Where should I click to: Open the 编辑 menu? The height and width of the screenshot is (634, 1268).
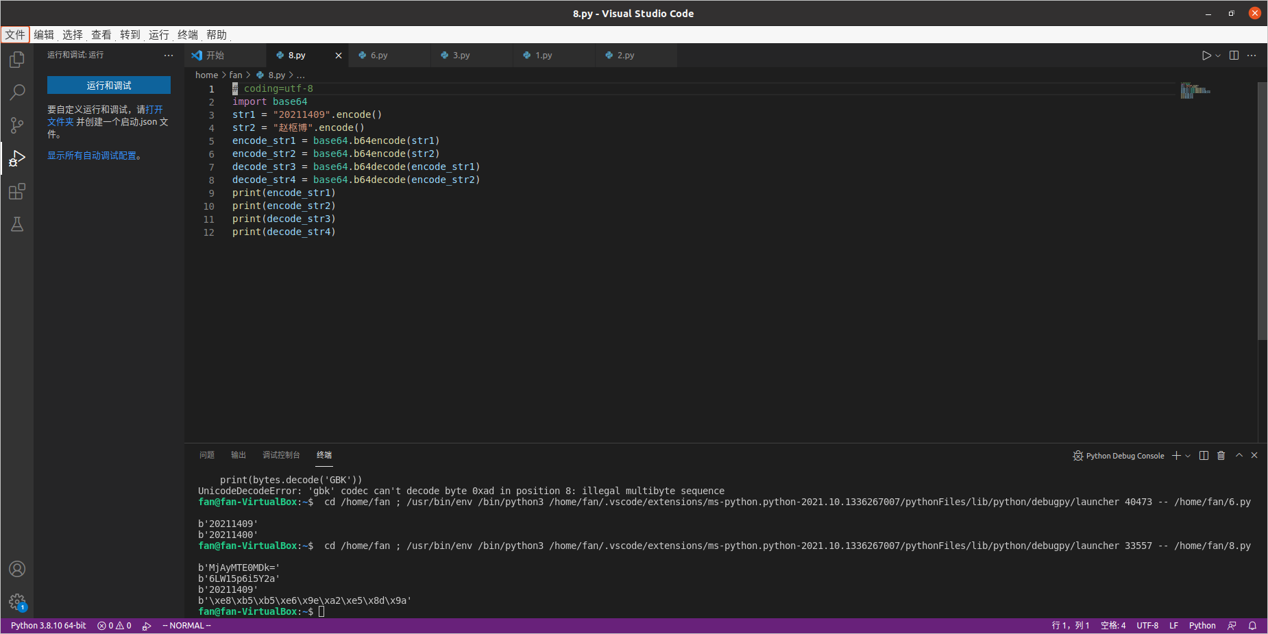44,35
